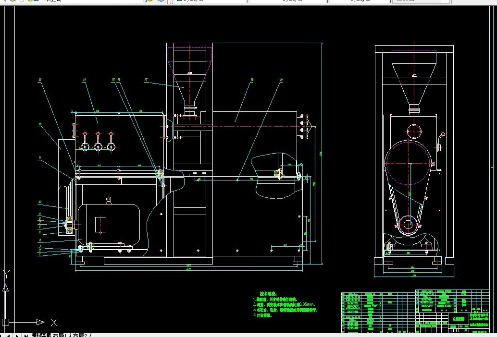
Task: Open the 布局2 layout tab
Action: click(x=80, y=335)
